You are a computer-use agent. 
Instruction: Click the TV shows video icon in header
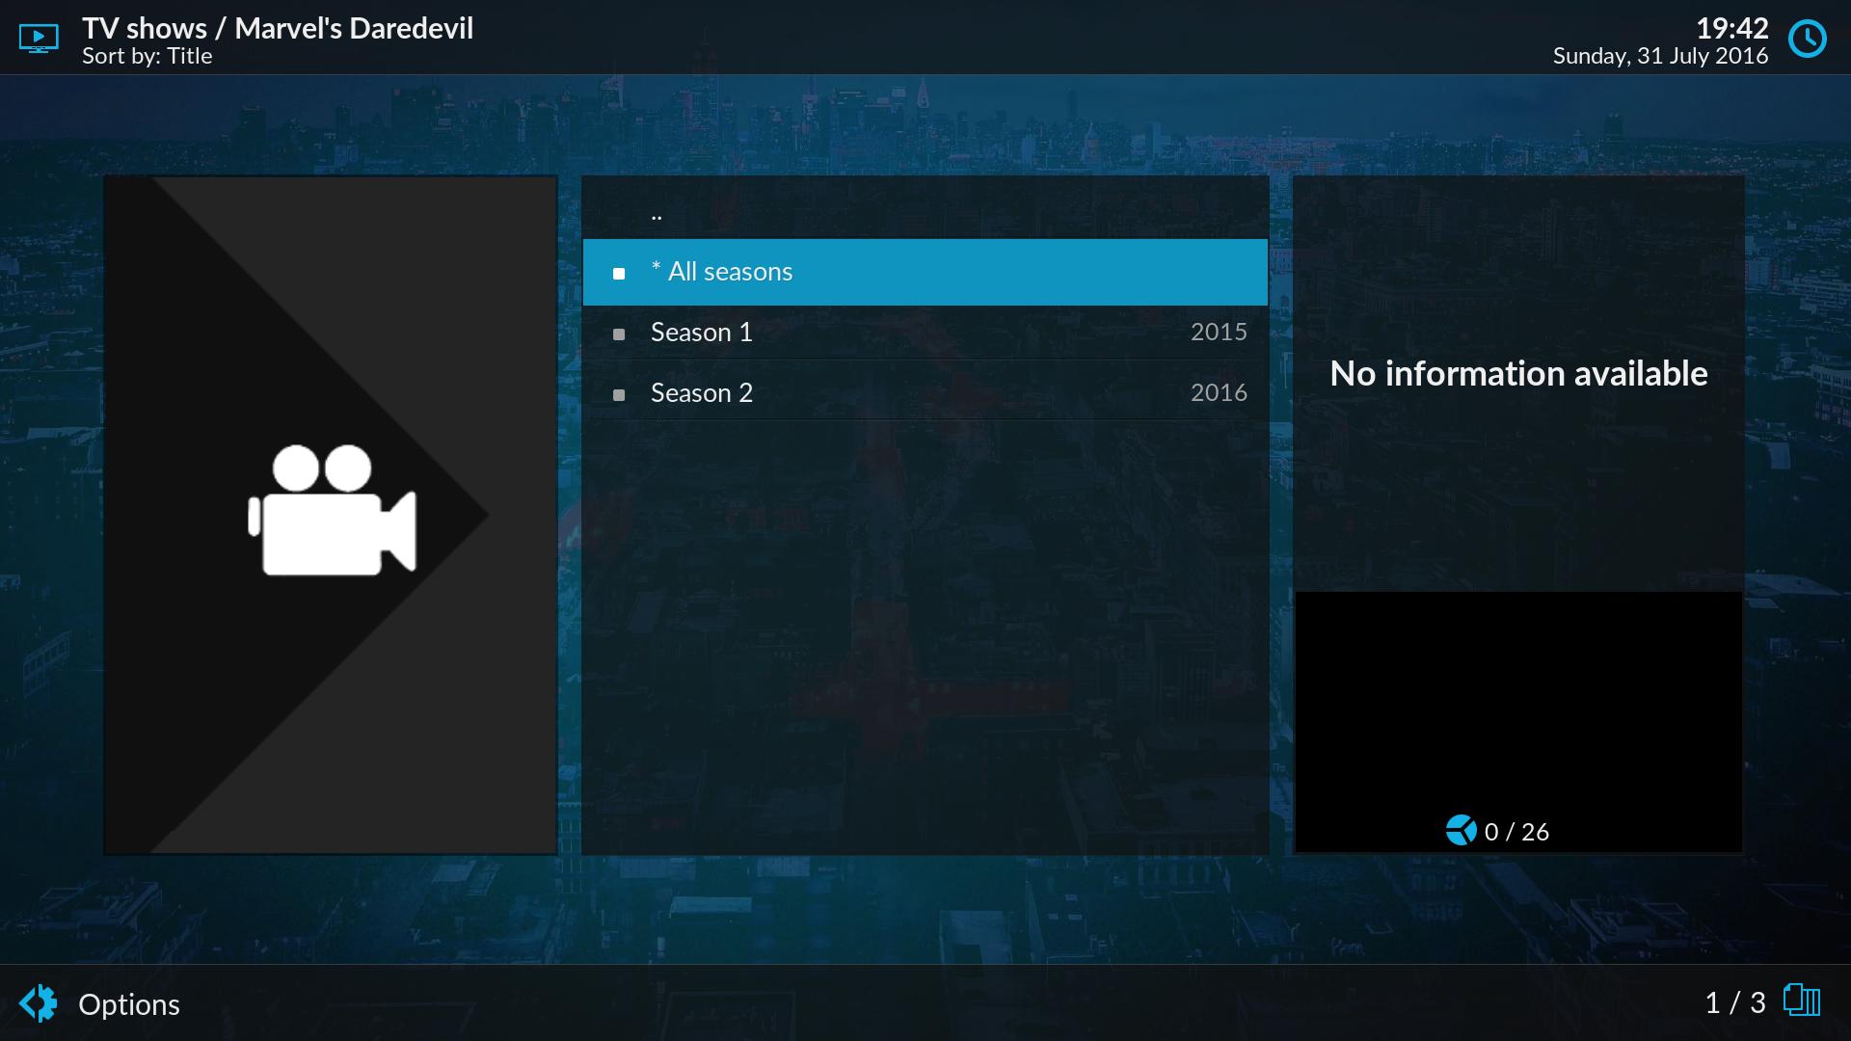[x=39, y=39]
